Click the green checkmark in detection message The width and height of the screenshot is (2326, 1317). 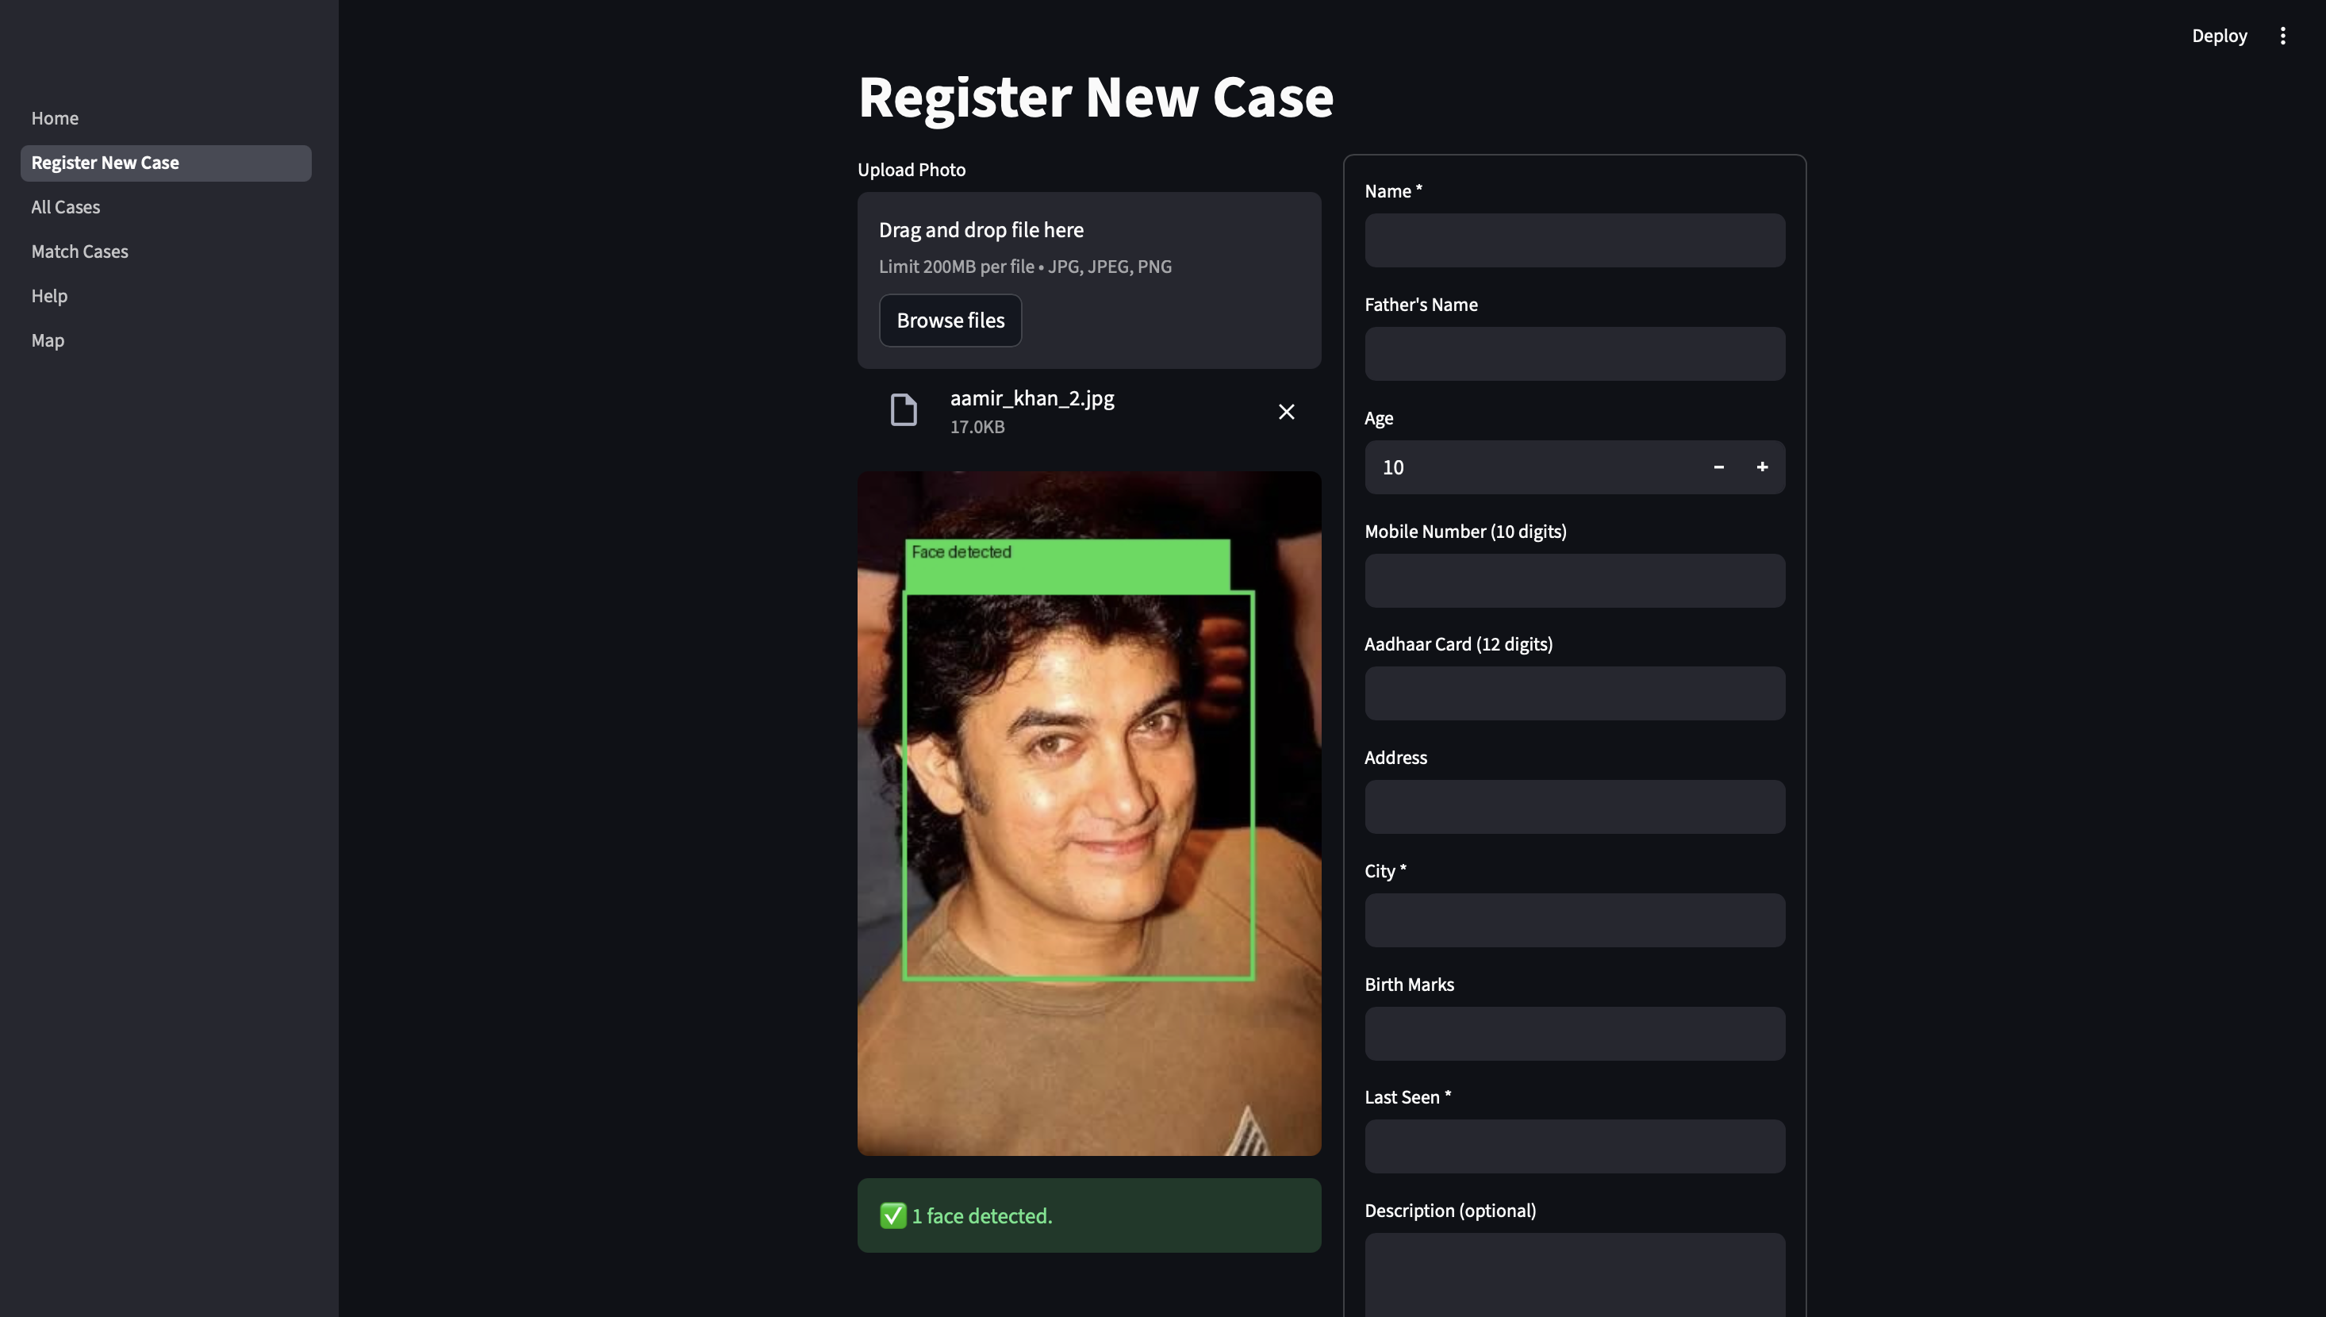pyautogui.click(x=893, y=1215)
